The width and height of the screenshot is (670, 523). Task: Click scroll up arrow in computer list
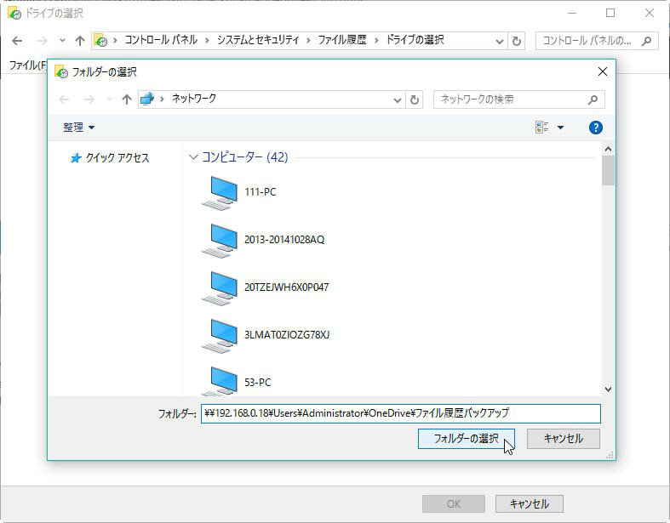[608, 149]
